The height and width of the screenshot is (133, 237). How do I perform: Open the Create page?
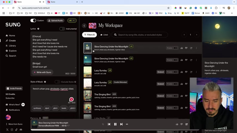tap(11, 41)
